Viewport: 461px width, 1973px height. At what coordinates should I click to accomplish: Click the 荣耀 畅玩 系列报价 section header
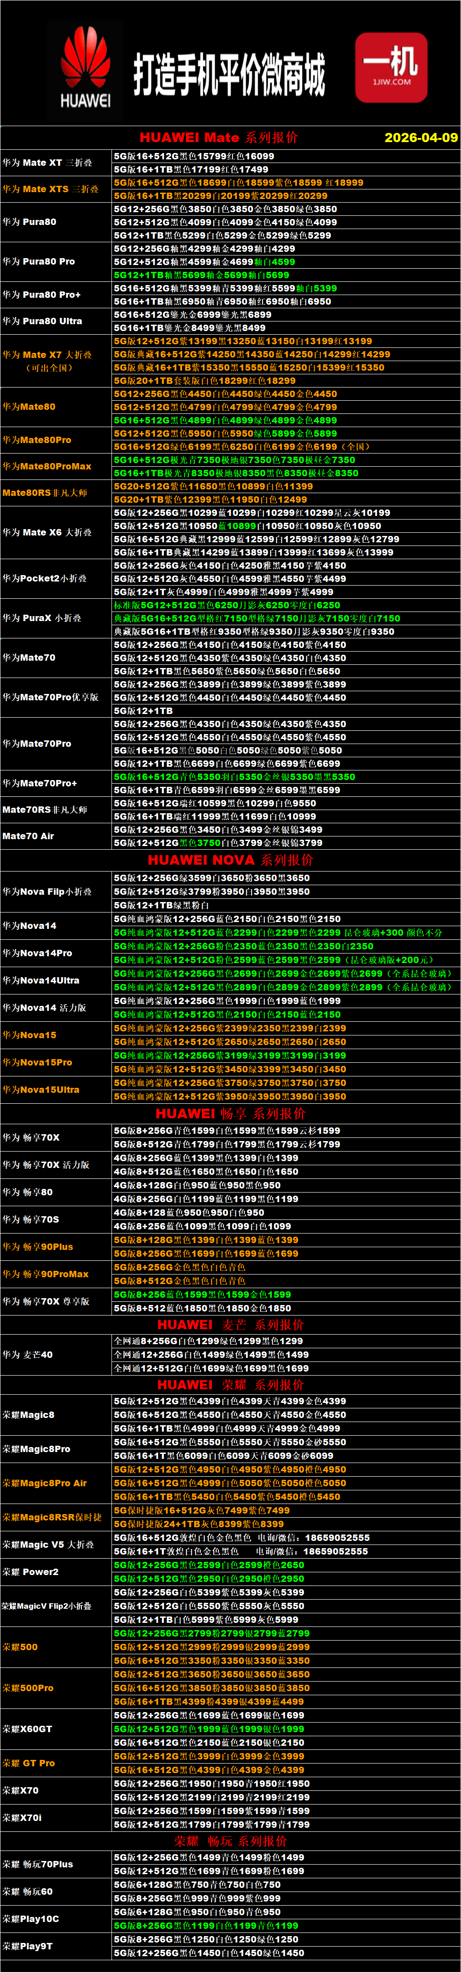tap(230, 1840)
